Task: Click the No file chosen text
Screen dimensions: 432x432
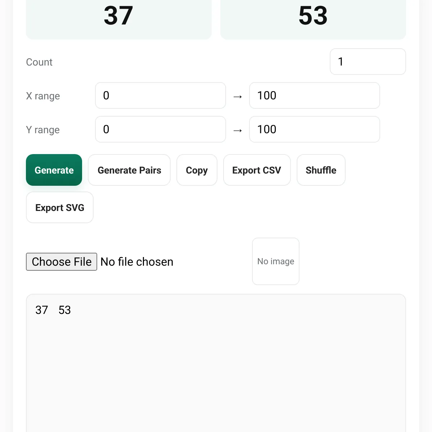Action: pos(137,262)
